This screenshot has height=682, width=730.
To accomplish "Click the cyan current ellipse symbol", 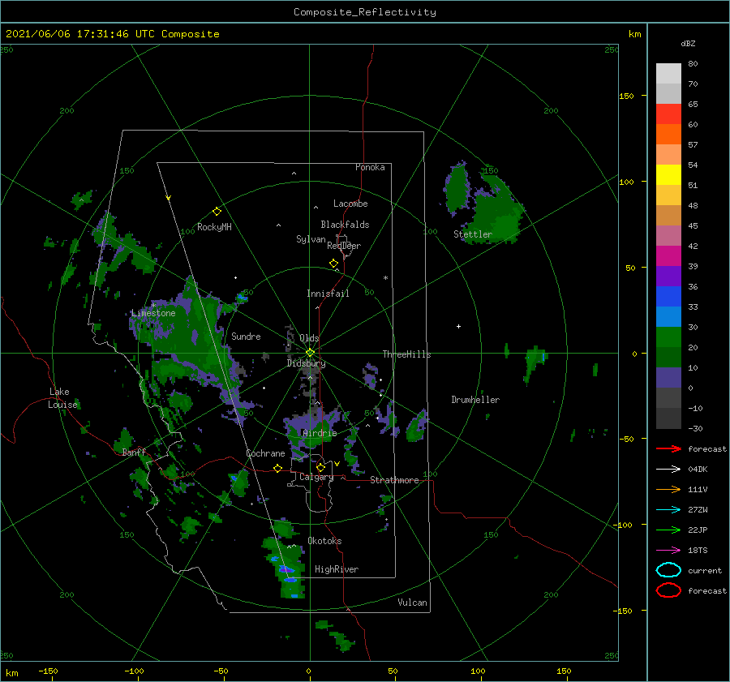I will (x=668, y=570).
